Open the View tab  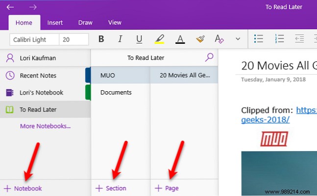click(x=115, y=22)
